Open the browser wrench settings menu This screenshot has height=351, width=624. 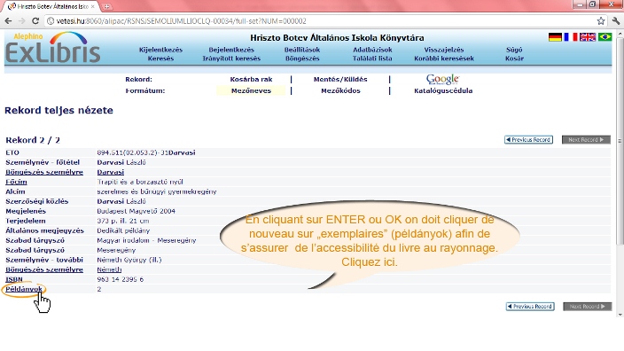[x=616, y=21]
